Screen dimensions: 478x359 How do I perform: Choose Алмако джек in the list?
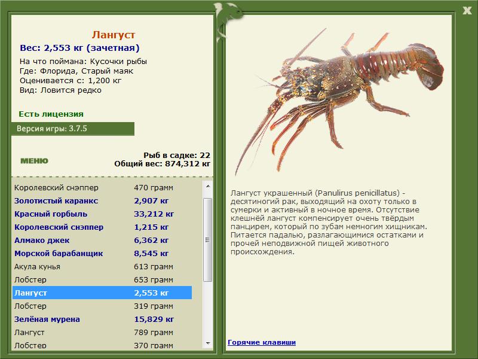pos(102,241)
